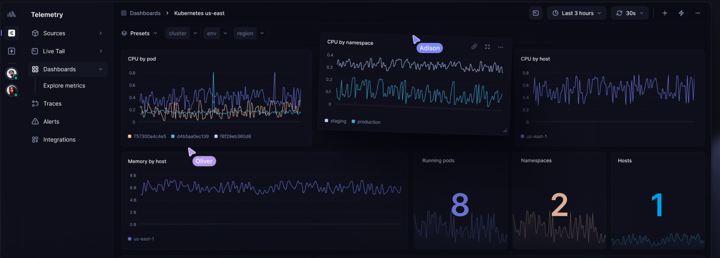Image resolution: width=720 pixels, height=258 pixels.
Task: Open the Hosts stat card
Action: [658, 200]
